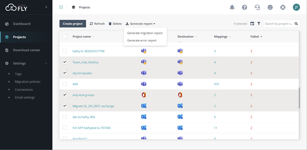Click the FLY cloud logo
This screenshot has width=307, height=150.
pyautogui.click(x=16, y=7)
